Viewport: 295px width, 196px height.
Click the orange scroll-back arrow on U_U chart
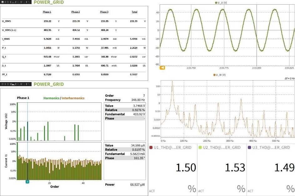point(162,68)
